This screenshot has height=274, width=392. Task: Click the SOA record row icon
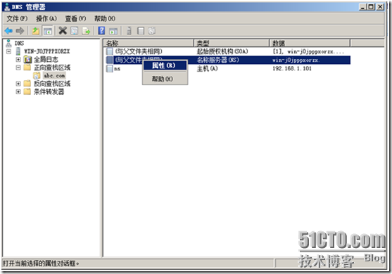click(x=110, y=51)
